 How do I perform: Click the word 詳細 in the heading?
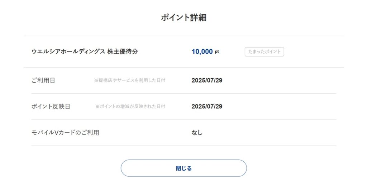click(x=198, y=18)
